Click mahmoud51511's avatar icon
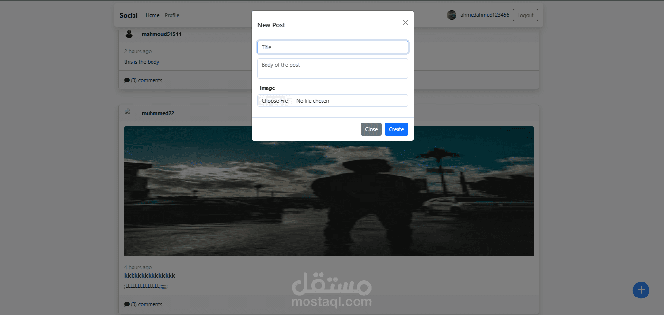664x315 pixels. click(129, 34)
